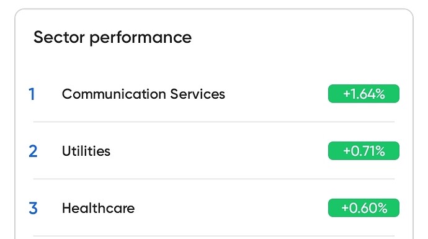Select rank number 2

click(33, 151)
